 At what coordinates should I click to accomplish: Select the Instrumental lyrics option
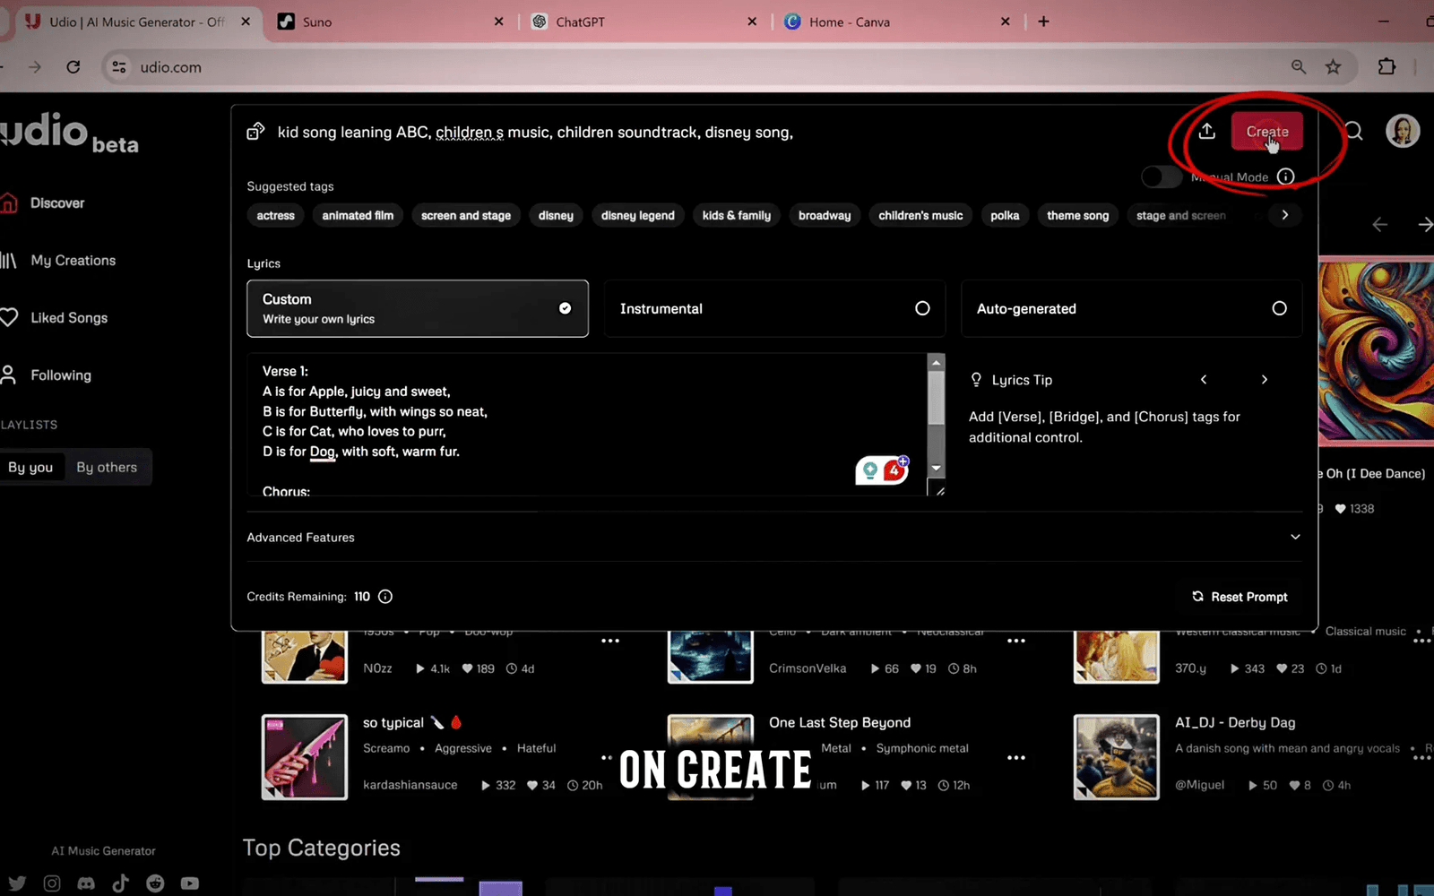coord(774,308)
